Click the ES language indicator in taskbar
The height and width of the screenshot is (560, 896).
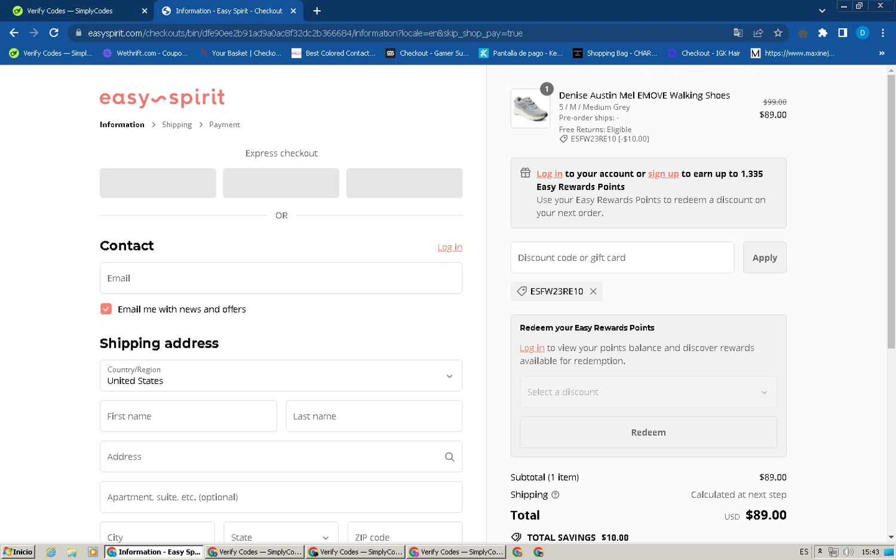click(x=803, y=552)
